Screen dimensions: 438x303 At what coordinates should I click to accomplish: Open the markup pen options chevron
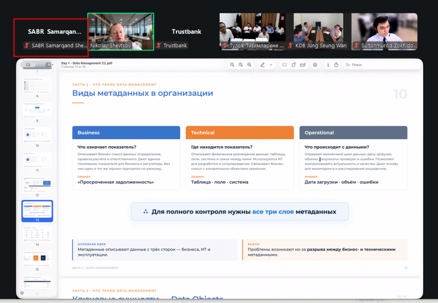tap(270, 65)
